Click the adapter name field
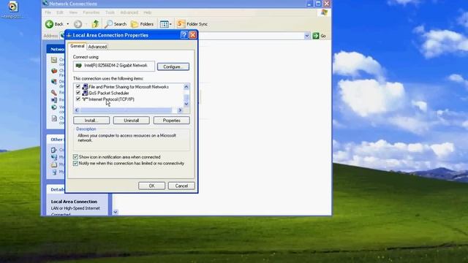This screenshot has height=263, width=468. (x=114, y=66)
